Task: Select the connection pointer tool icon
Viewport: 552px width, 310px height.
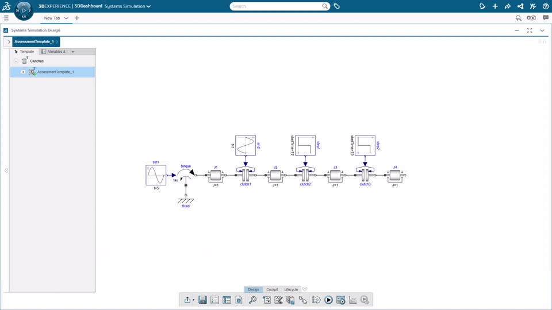Action: click(303, 300)
